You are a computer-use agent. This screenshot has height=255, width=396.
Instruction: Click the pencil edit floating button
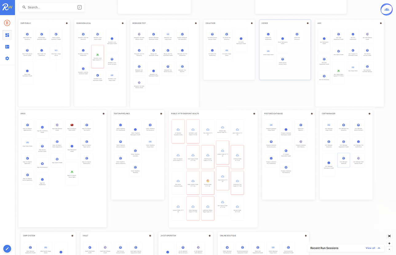7,249
